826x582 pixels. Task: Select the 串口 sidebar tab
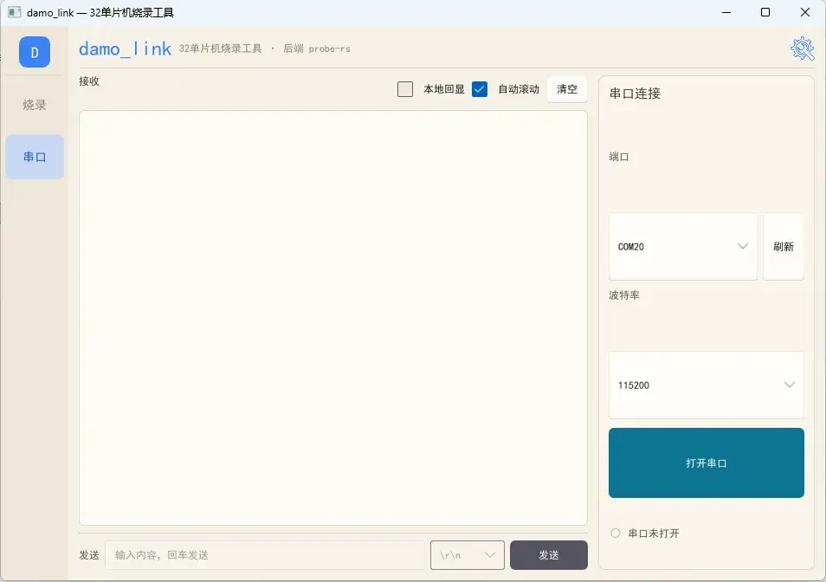[x=35, y=157]
